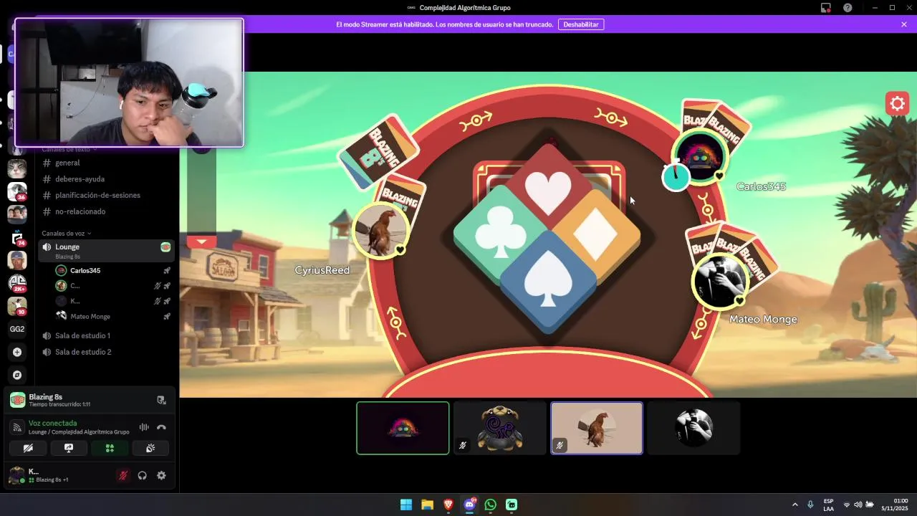The height and width of the screenshot is (516, 917).
Task: Show hidden tray icons chevron
Action: pos(794,505)
